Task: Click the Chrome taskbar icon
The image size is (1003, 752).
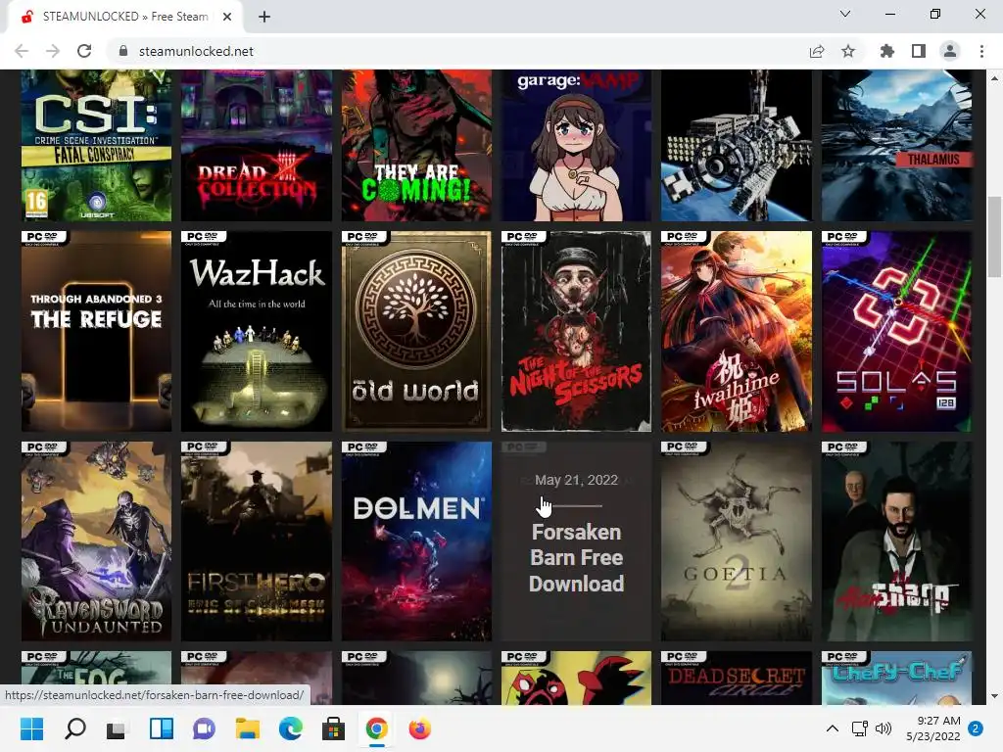Action: point(377,728)
